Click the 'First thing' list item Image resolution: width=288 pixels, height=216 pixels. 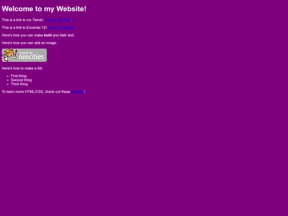pos(19,76)
